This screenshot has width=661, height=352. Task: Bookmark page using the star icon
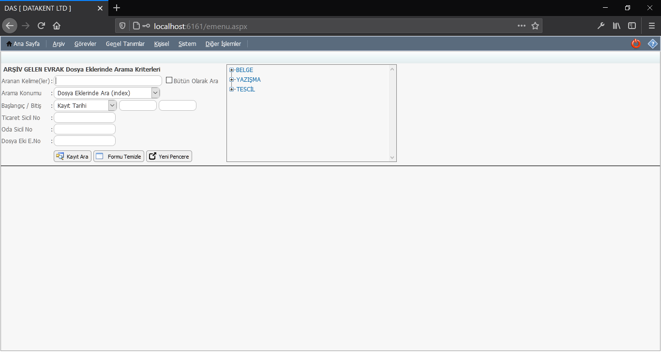[x=535, y=26]
